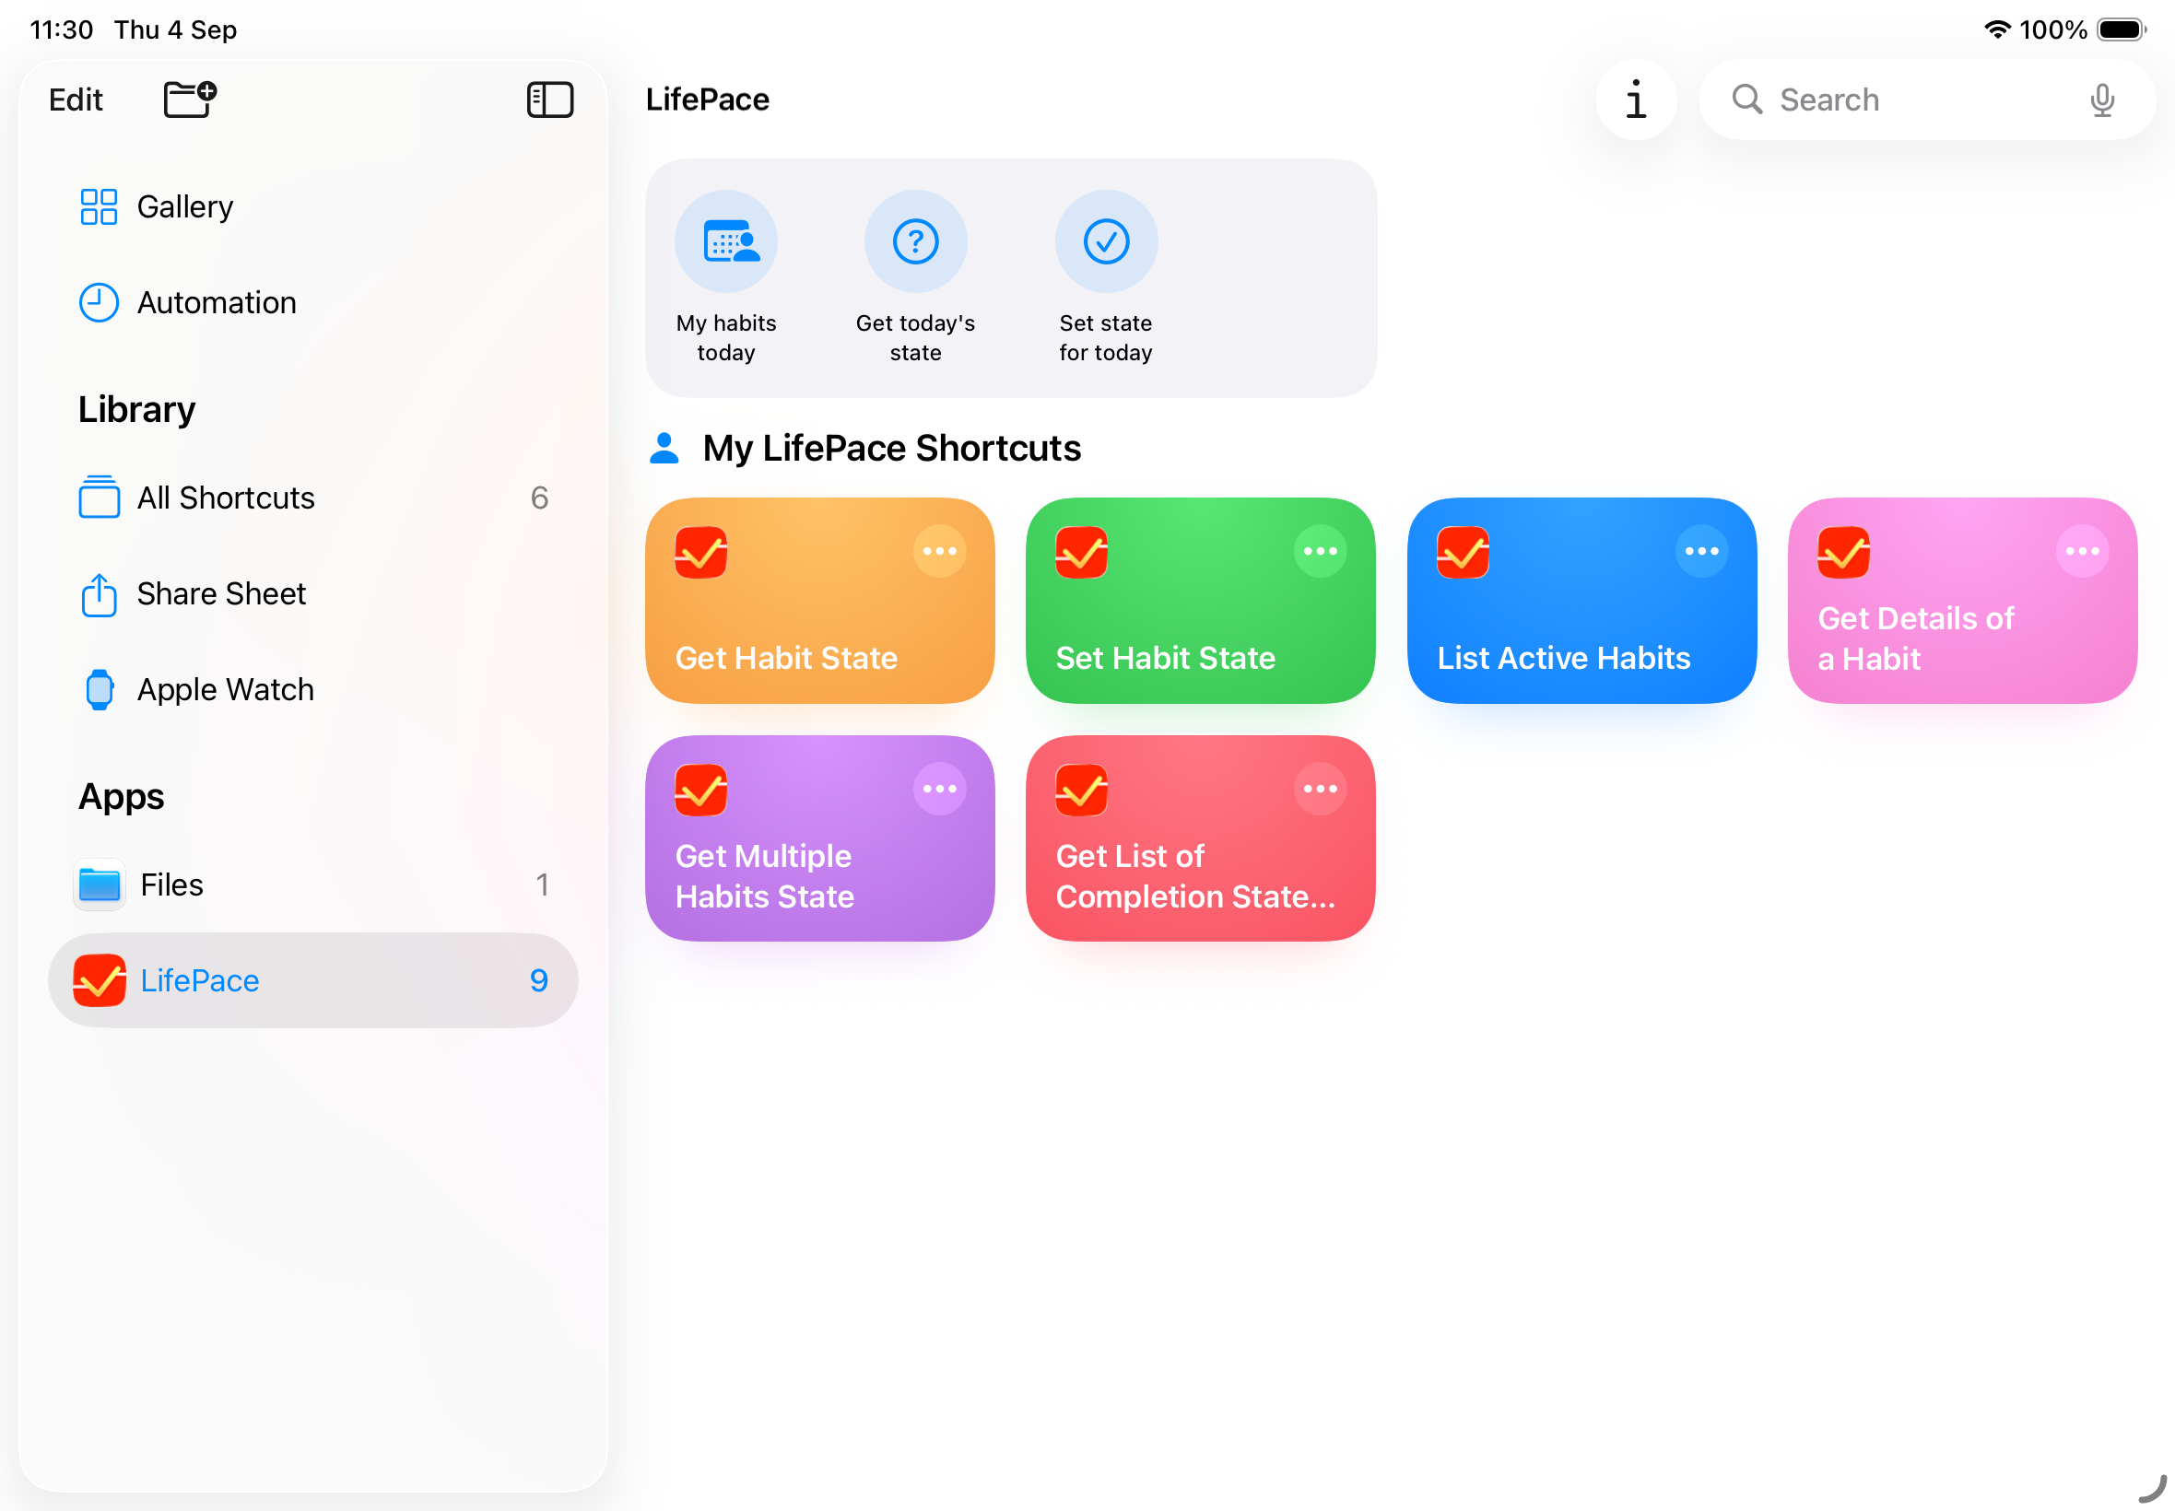Tap app icon on Set Habit State card

click(1081, 552)
